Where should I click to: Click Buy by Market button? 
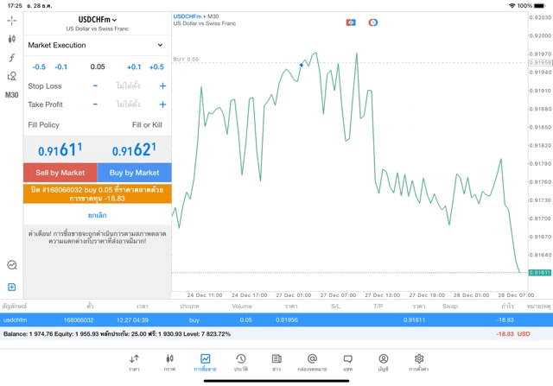[x=135, y=173]
